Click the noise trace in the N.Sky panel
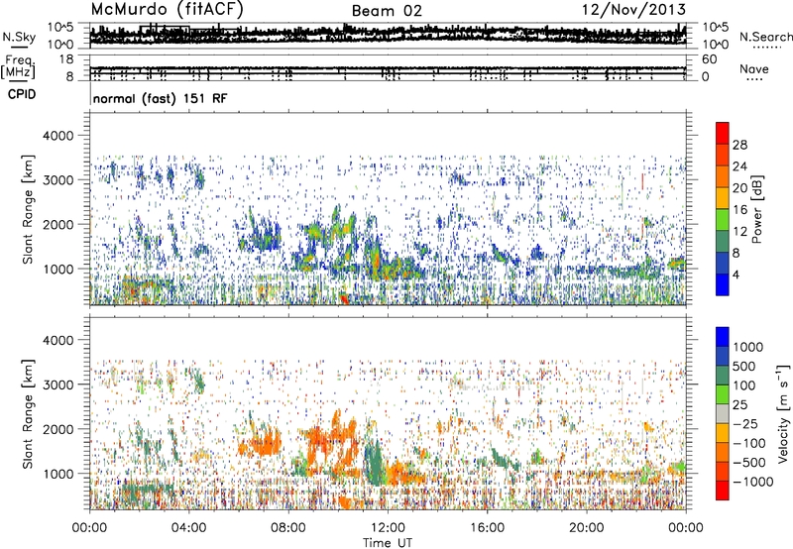The width and height of the screenshot is (793, 549). pos(388,34)
